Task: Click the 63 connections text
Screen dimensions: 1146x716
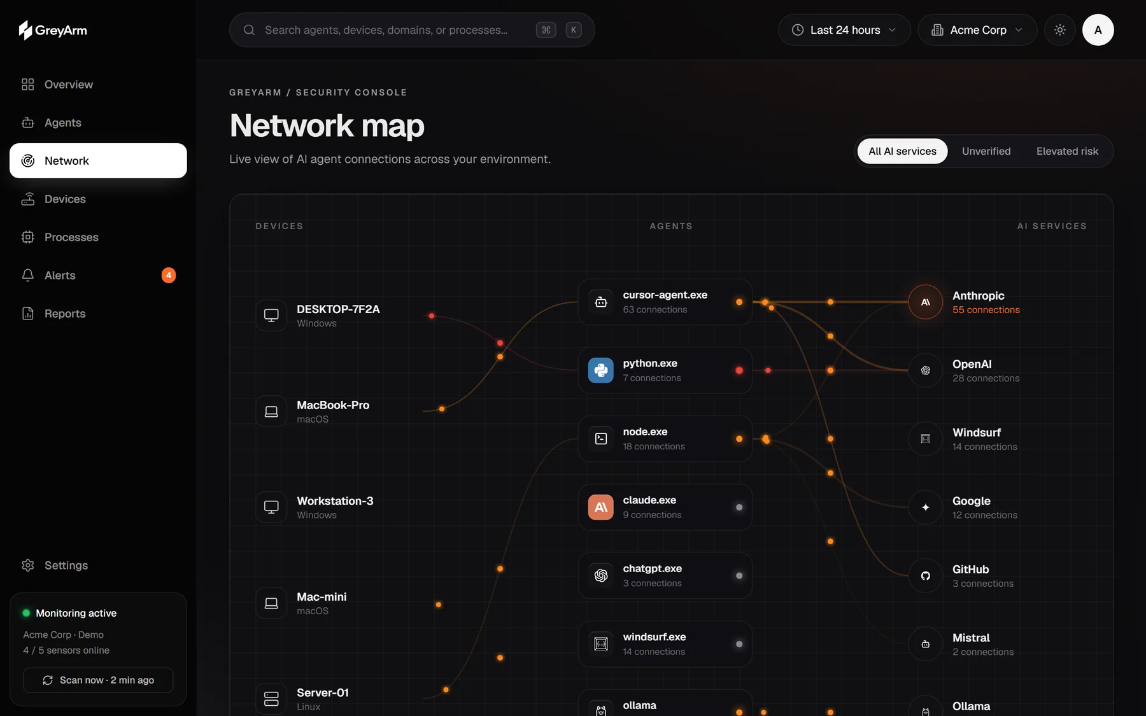Action: pyautogui.click(x=654, y=310)
